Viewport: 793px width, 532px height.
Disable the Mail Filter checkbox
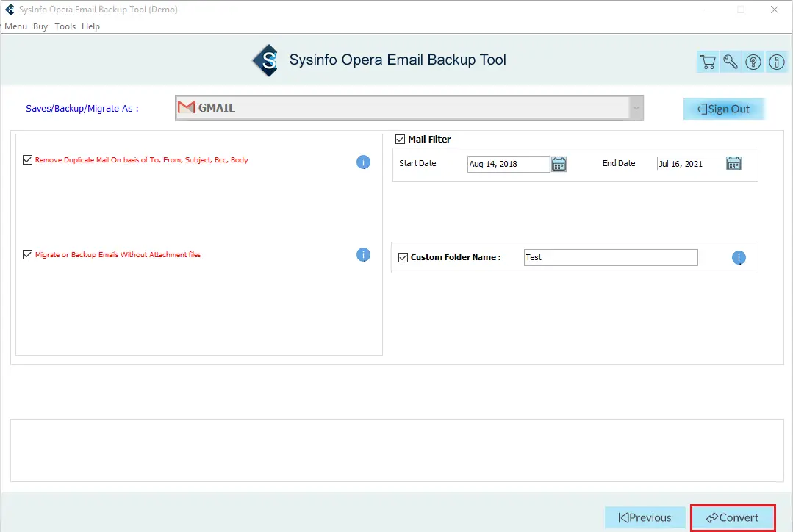click(x=401, y=139)
